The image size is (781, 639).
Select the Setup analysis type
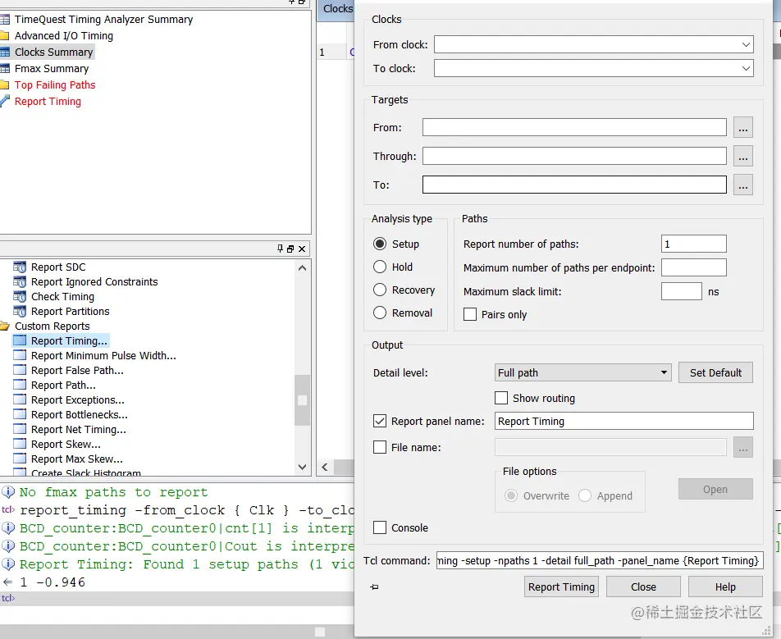[x=380, y=244]
